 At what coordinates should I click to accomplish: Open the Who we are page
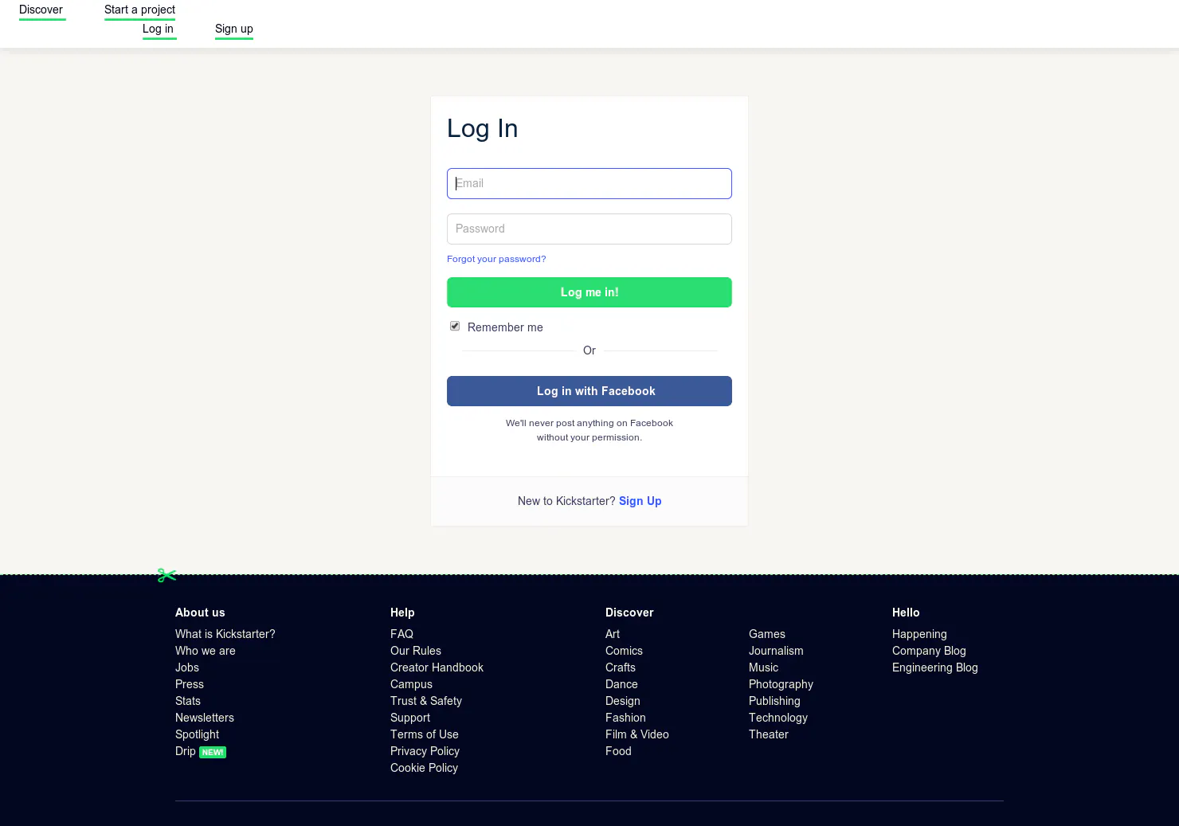click(x=206, y=651)
